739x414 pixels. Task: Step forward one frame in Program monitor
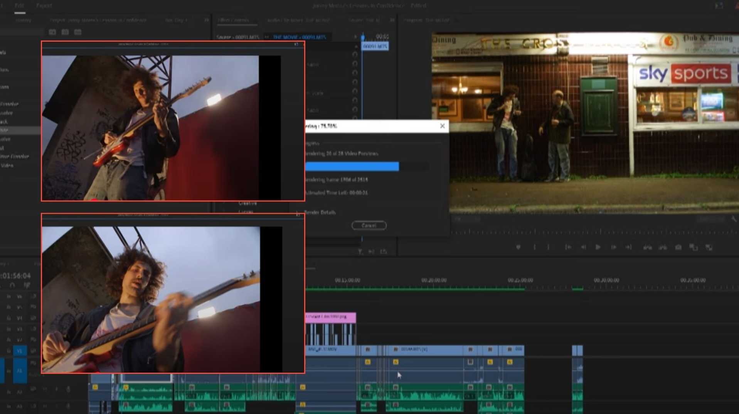[613, 247]
